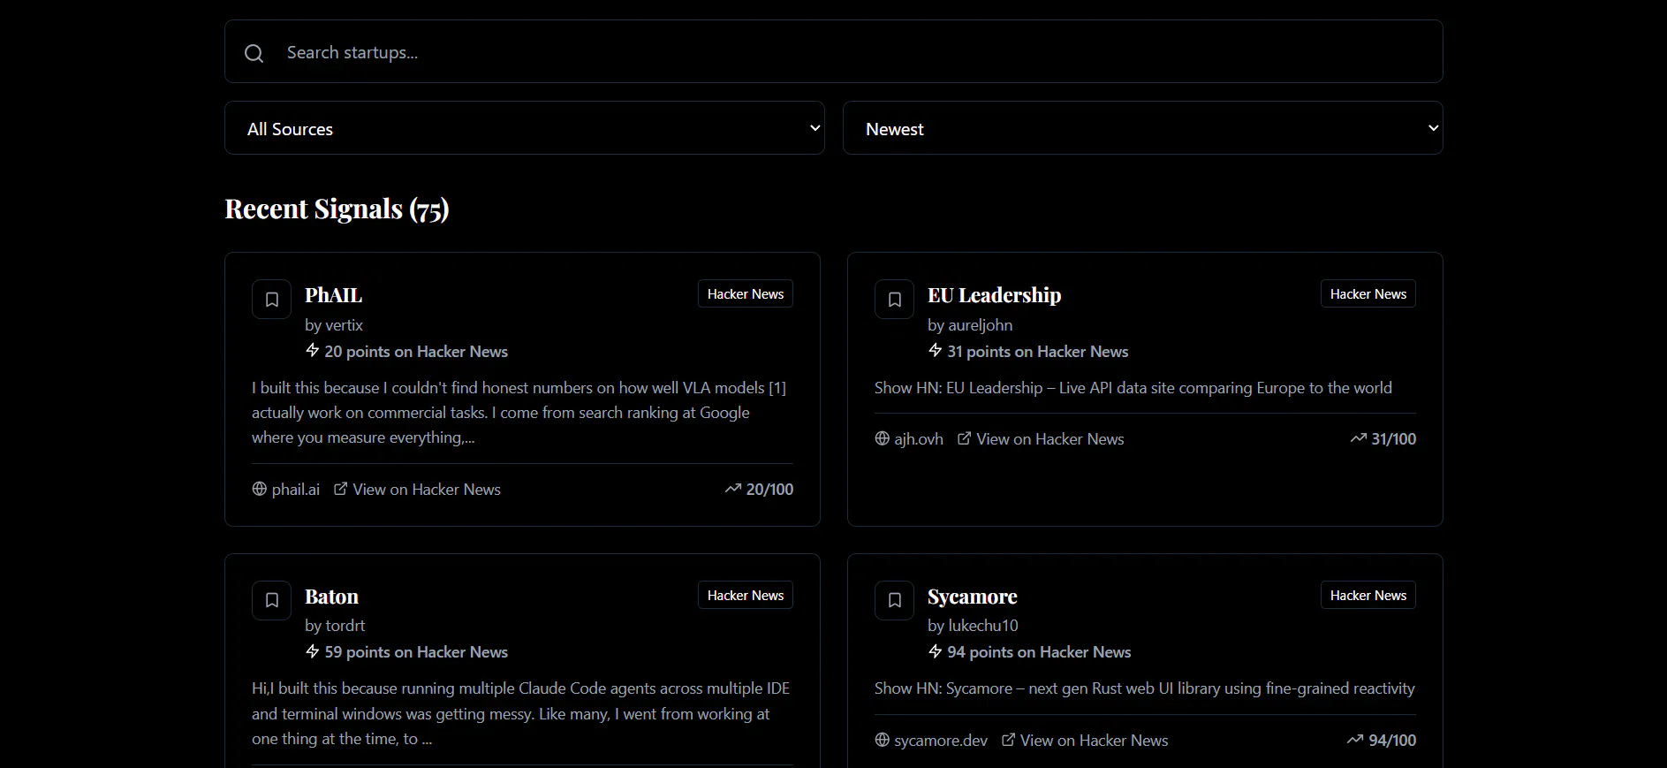Viewport: 1667px width, 768px height.
Task: Click the PhAIL startup title
Action: click(333, 295)
